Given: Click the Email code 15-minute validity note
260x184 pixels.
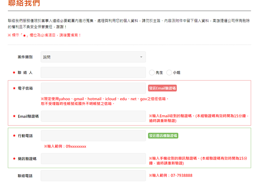Looking at the screenshot, I should pos(199,118).
